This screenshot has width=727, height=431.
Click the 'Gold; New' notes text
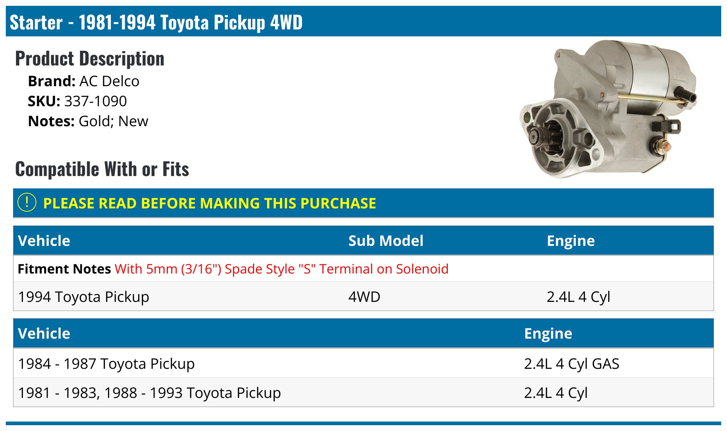113,121
